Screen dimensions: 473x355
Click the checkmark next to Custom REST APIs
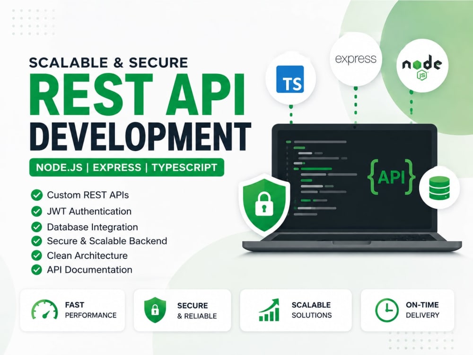pyautogui.click(x=36, y=195)
